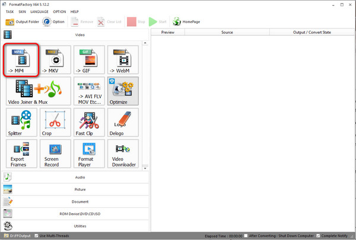Open the Option toolbar button
This screenshot has height=240, width=356.
click(x=53, y=22)
